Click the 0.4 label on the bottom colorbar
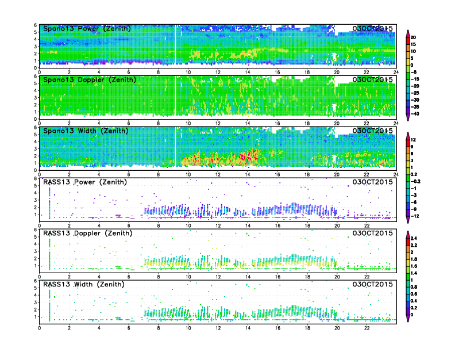 tap(414, 301)
